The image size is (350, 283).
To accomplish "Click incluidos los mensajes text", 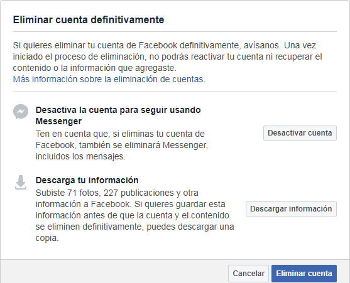I will coord(80,156).
